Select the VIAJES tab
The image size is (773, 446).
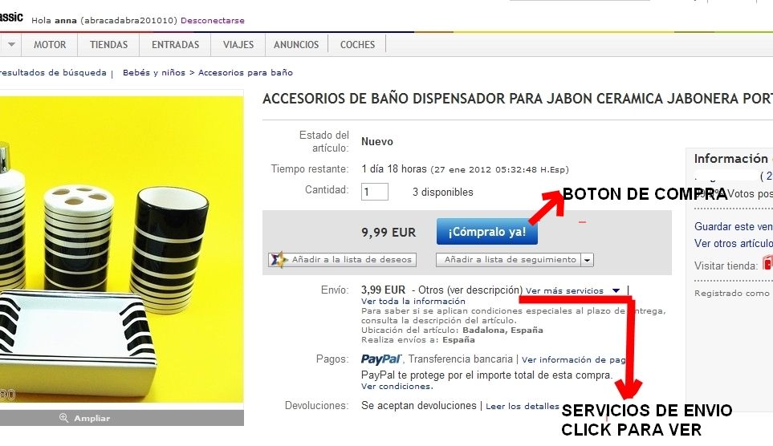[x=238, y=44]
